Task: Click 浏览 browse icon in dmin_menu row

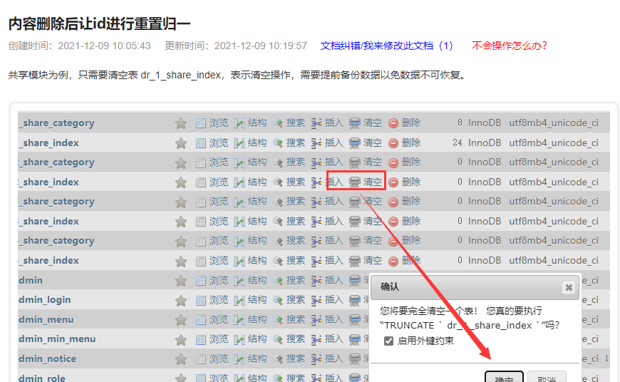Action: pos(201,319)
